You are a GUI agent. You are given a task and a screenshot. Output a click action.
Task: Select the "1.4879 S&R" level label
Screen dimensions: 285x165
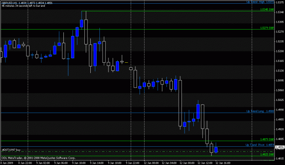[267, 139]
